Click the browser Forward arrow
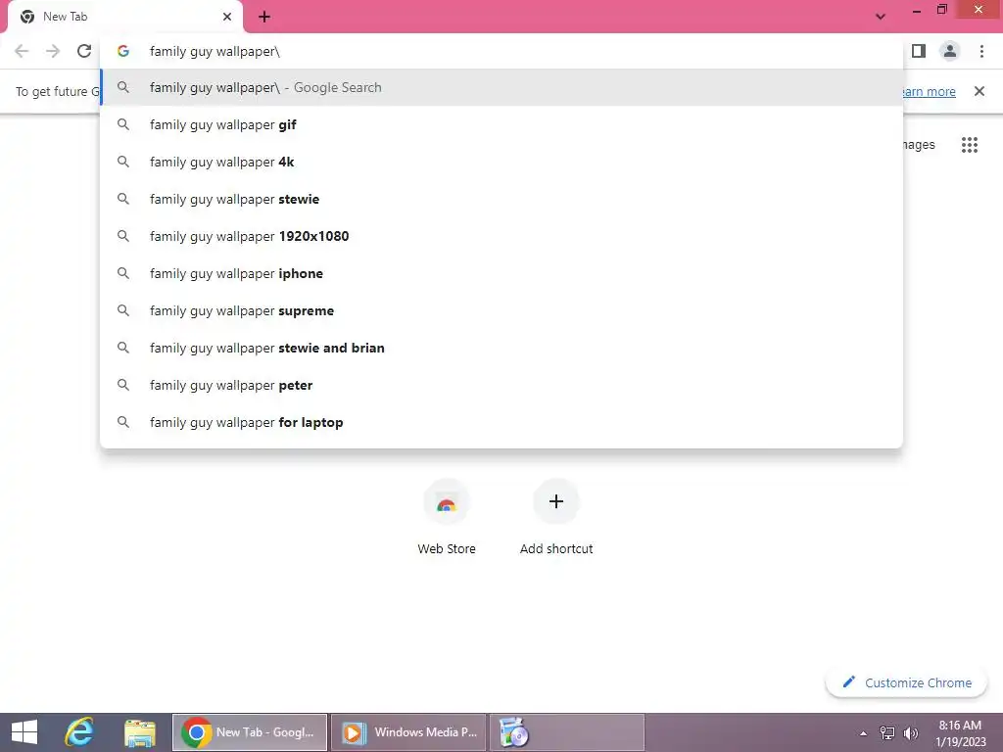This screenshot has width=1003, height=752. pos(53,51)
